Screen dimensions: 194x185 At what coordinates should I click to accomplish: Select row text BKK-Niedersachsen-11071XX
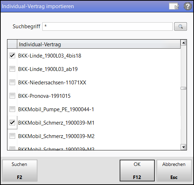point(52,83)
